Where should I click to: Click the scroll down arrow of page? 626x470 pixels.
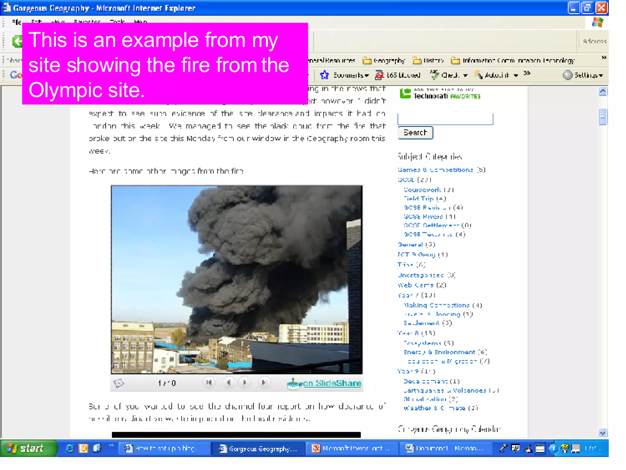coord(602,433)
